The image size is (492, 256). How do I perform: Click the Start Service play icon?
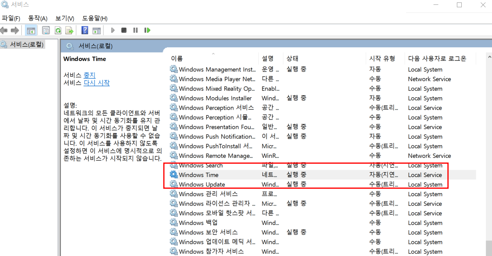tap(113, 30)
